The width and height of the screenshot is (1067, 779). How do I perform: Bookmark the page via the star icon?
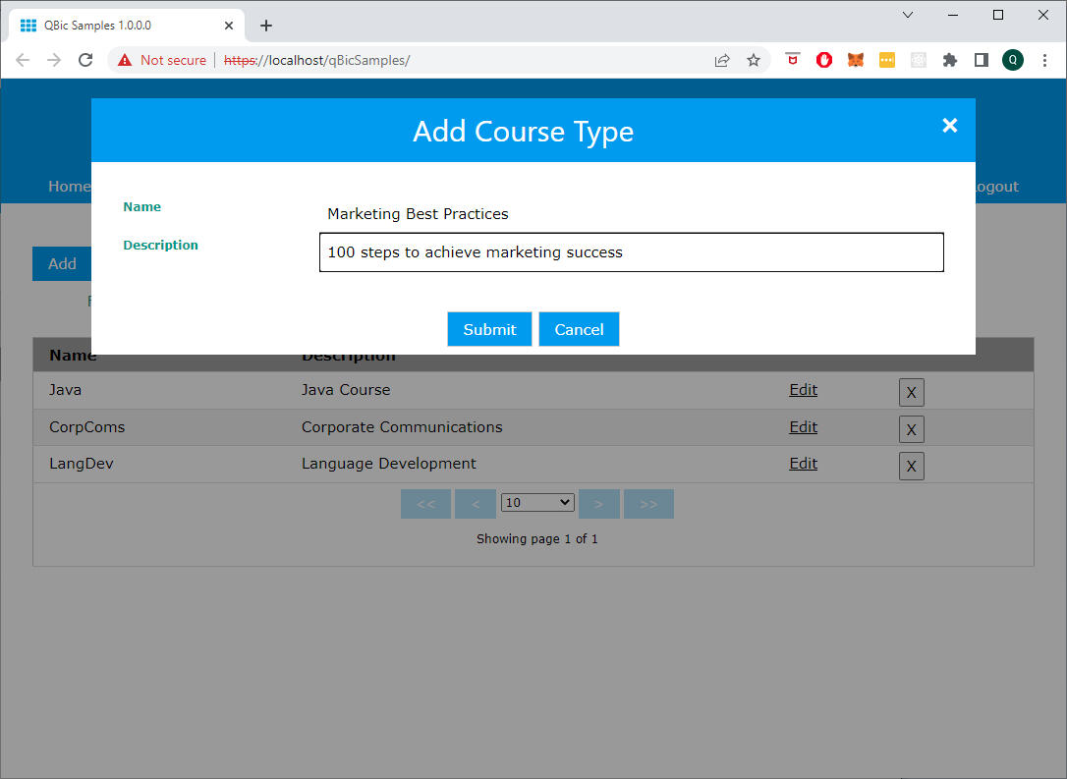pyautogui.click(x=754, y=60)
